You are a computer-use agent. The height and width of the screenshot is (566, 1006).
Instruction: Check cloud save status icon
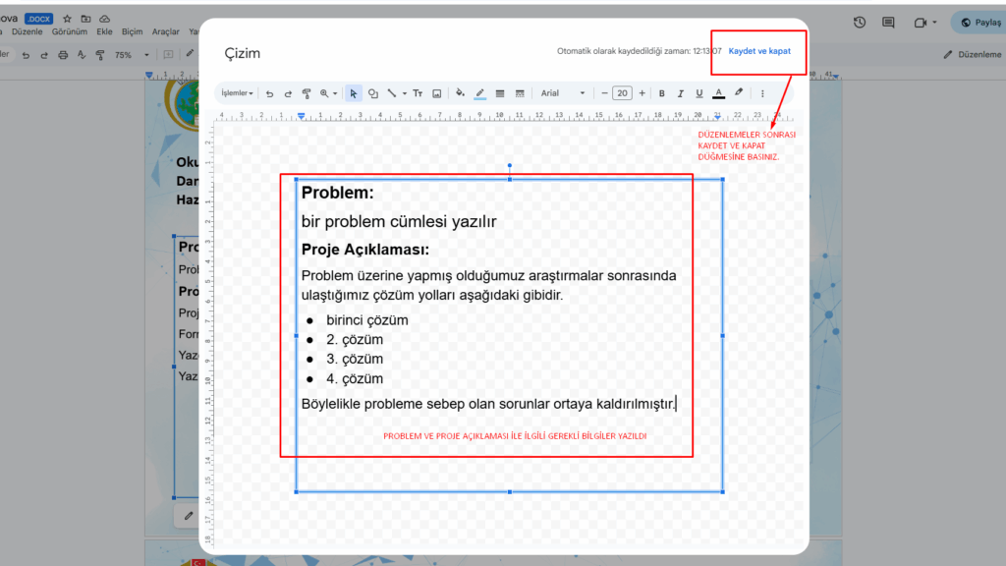[104, 19]
